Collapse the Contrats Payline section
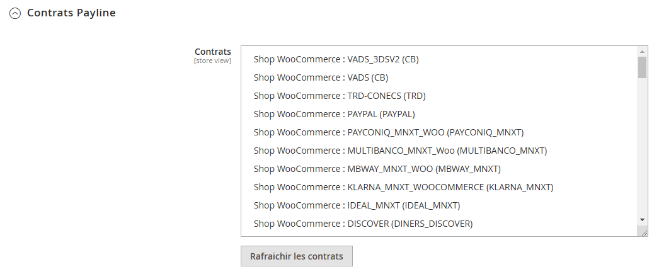The width and height of the screenshot is (659, 274). (x=14, y=13)
